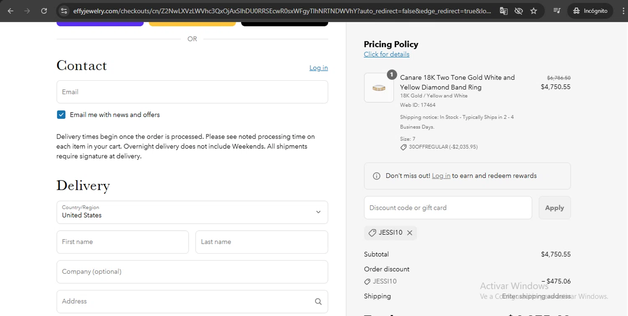Viewport: 628px width, 316px height.
Task: Click the info icon beside rewards notice
Action: (376, 176)
